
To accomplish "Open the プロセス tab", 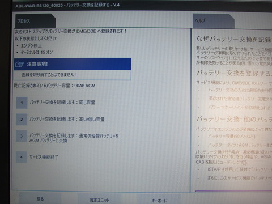I will [36, 21].
